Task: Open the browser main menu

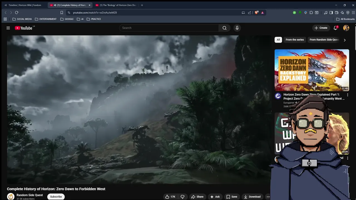Action: point(353,12)
